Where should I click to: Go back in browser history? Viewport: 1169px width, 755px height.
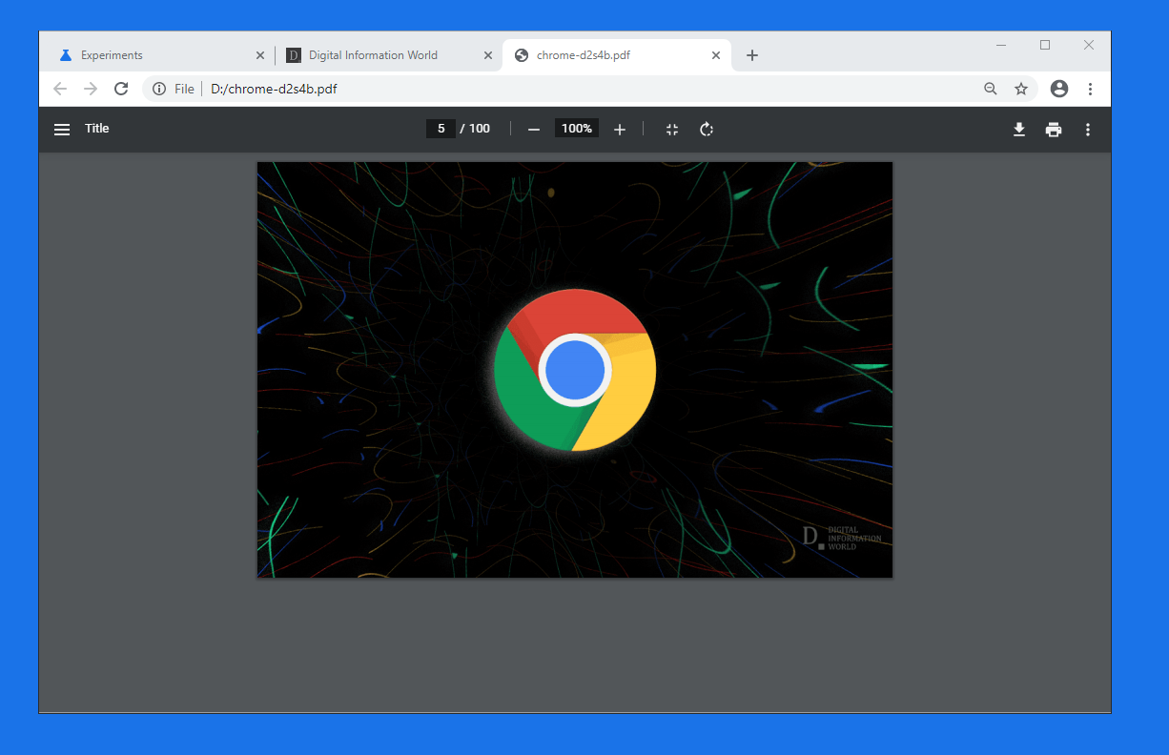point(60,89)
